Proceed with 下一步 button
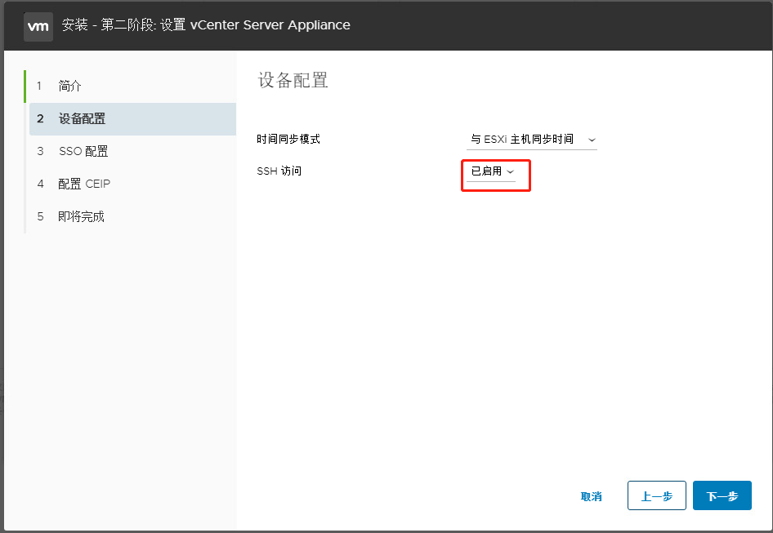Image resolution: width=773 pixels, height=533 pixels. click(x=722, y=495)
